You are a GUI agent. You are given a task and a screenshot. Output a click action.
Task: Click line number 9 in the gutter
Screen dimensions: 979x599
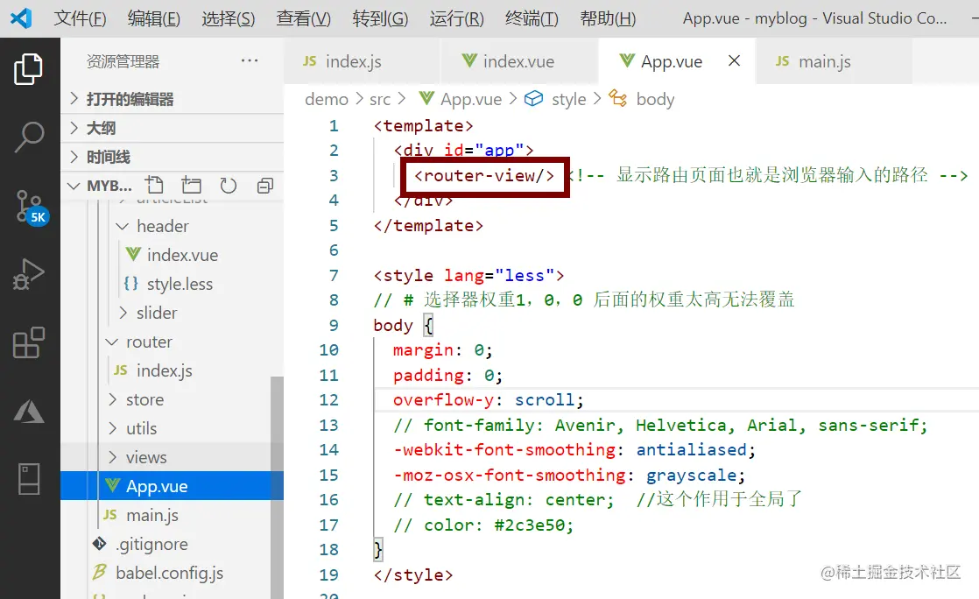pyautogui.click(x=334, y=325)
